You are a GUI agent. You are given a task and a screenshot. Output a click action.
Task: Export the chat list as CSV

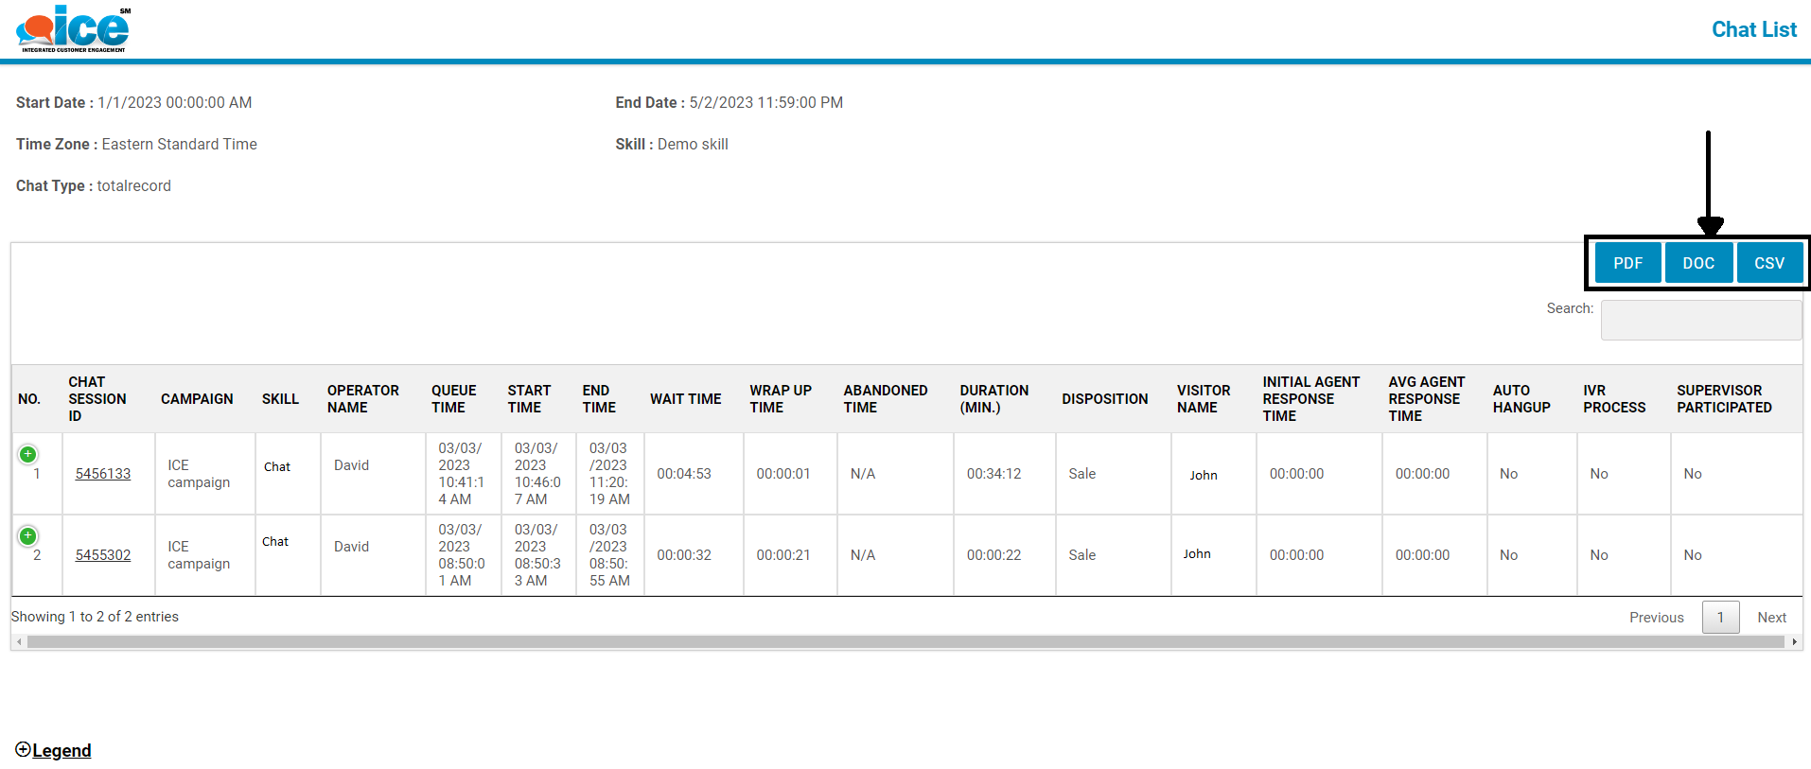click(1768, 263)
